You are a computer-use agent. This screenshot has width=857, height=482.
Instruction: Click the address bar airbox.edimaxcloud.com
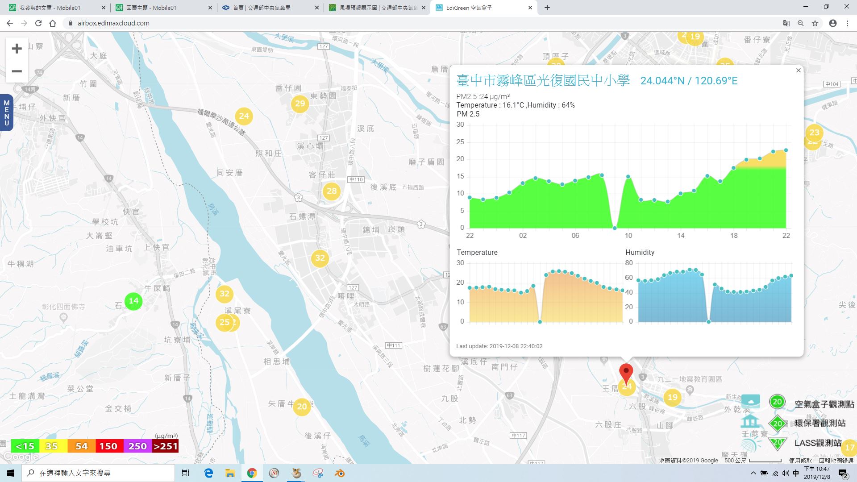pos(113,23)
